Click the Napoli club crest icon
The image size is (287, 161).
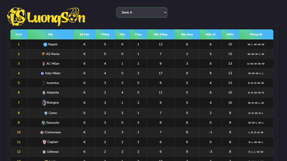click(x=45, y=44)
